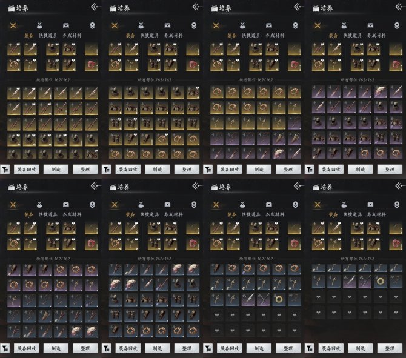Viewport: 406px width, 358px height.
Task: Select ring gem icon in top row third panel
Action: [295, 25]
